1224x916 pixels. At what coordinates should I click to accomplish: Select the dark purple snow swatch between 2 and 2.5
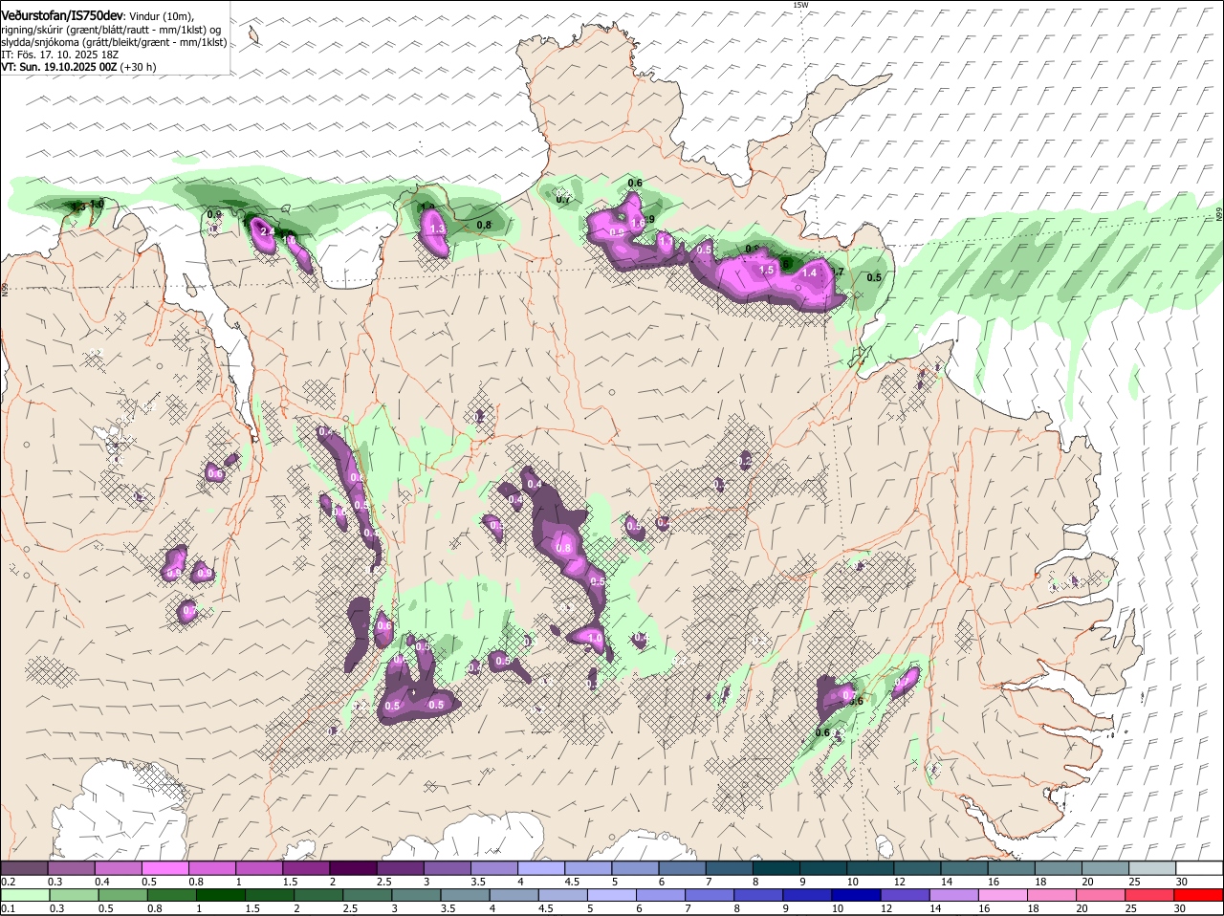pyautogui.click(x=353, y=867)
